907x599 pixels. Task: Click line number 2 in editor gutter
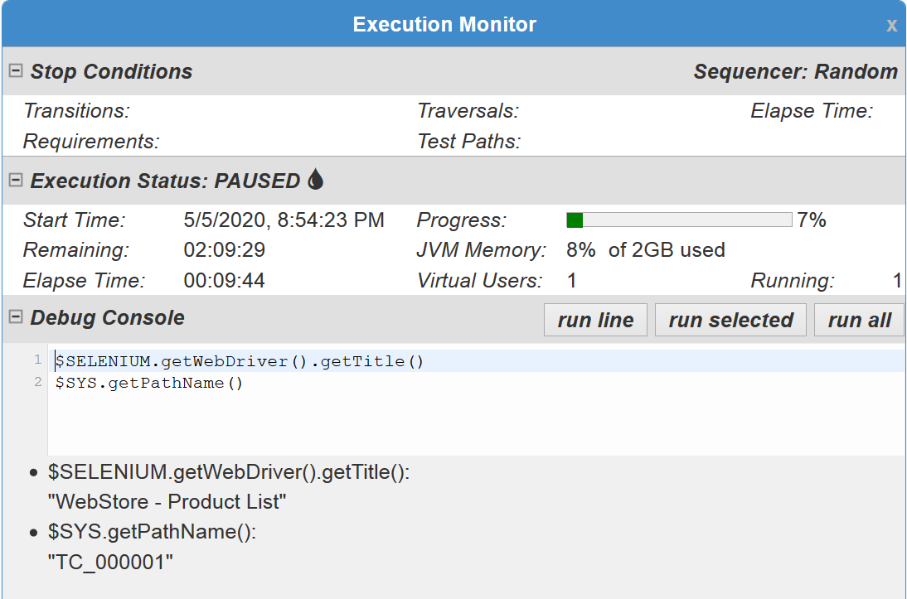tap(37, 383)
